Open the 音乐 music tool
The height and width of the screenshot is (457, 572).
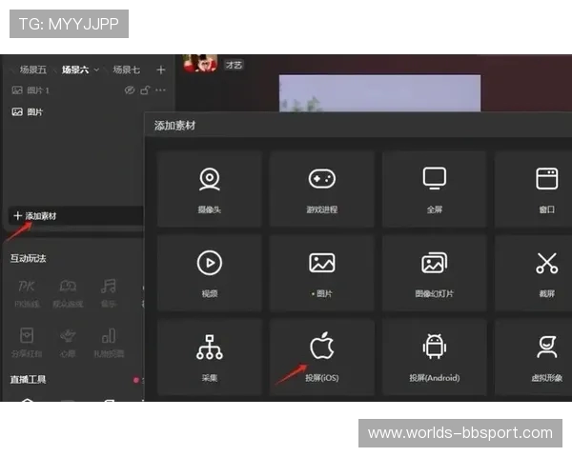(109, 293)
